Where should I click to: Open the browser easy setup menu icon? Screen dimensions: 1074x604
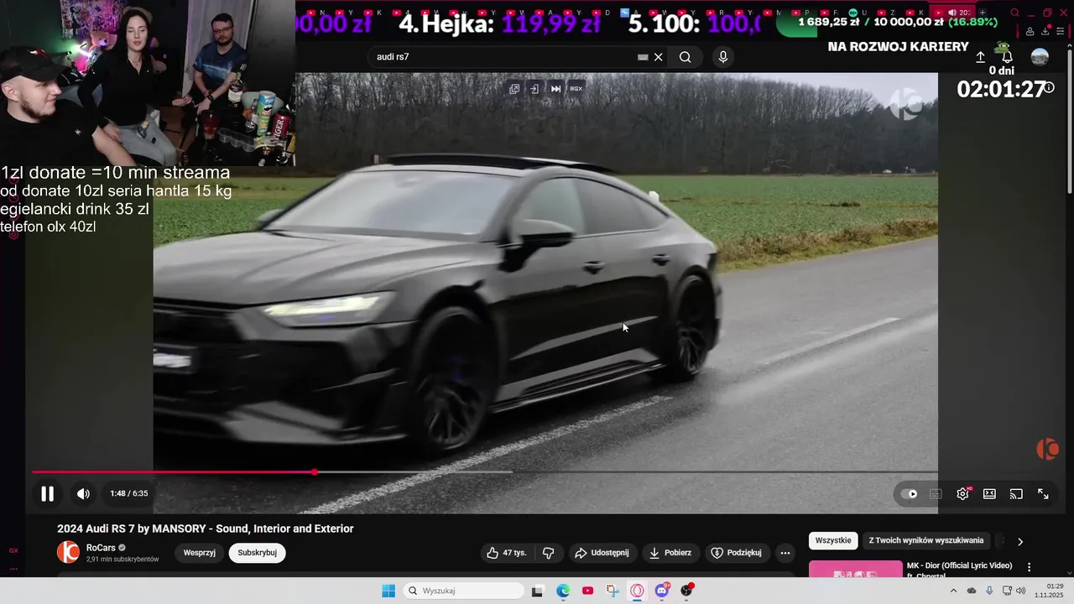click(x=1060, y=31)
